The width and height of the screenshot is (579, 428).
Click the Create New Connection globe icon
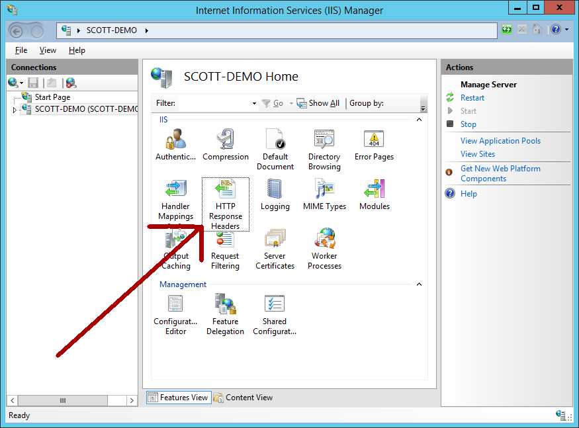pos(13,83)
